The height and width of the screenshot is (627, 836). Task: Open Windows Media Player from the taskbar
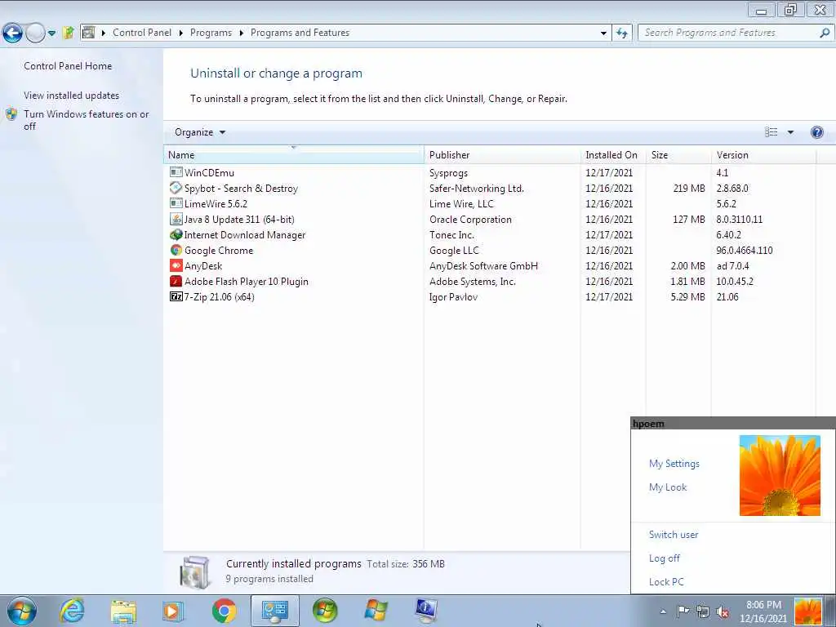click(x=173, y=611)
